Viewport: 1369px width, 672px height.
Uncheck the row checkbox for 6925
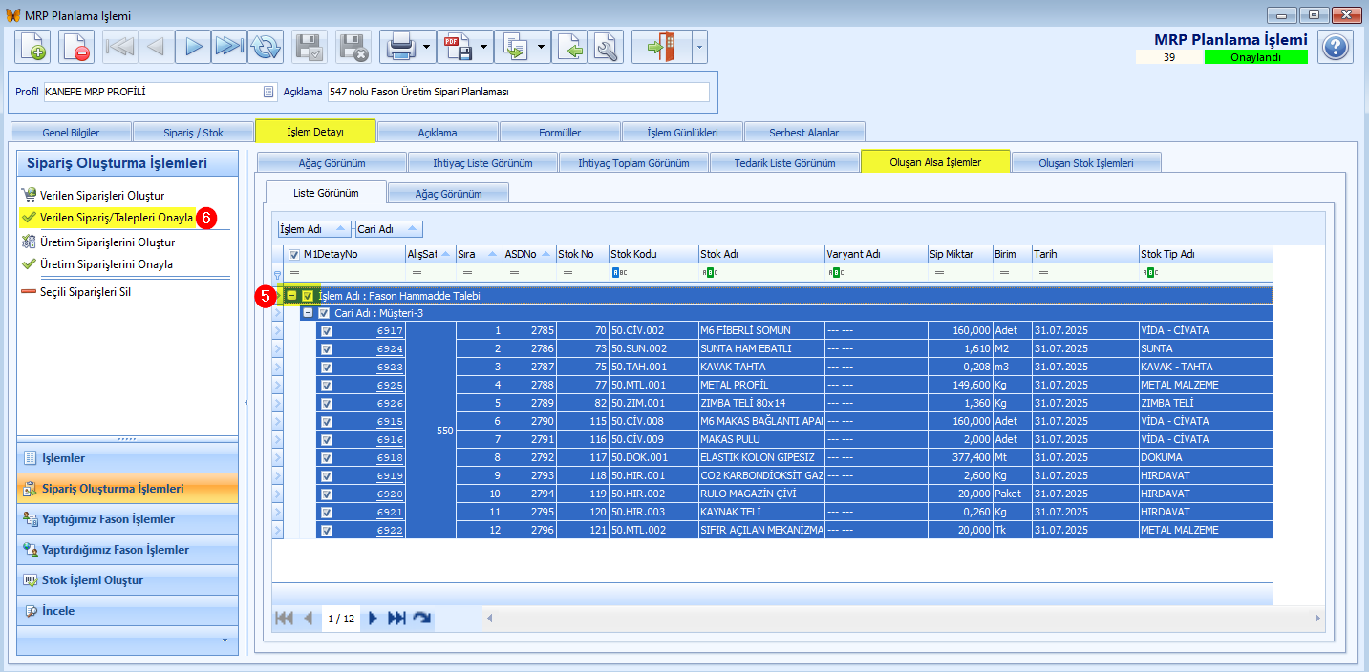[x=327, y=385]
